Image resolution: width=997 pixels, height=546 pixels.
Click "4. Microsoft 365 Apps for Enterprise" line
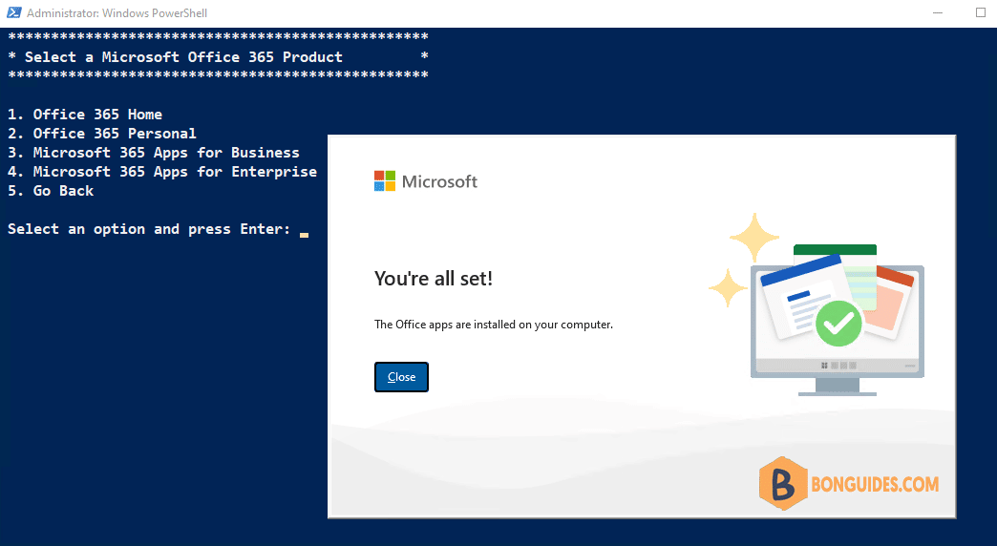[162, 172]
